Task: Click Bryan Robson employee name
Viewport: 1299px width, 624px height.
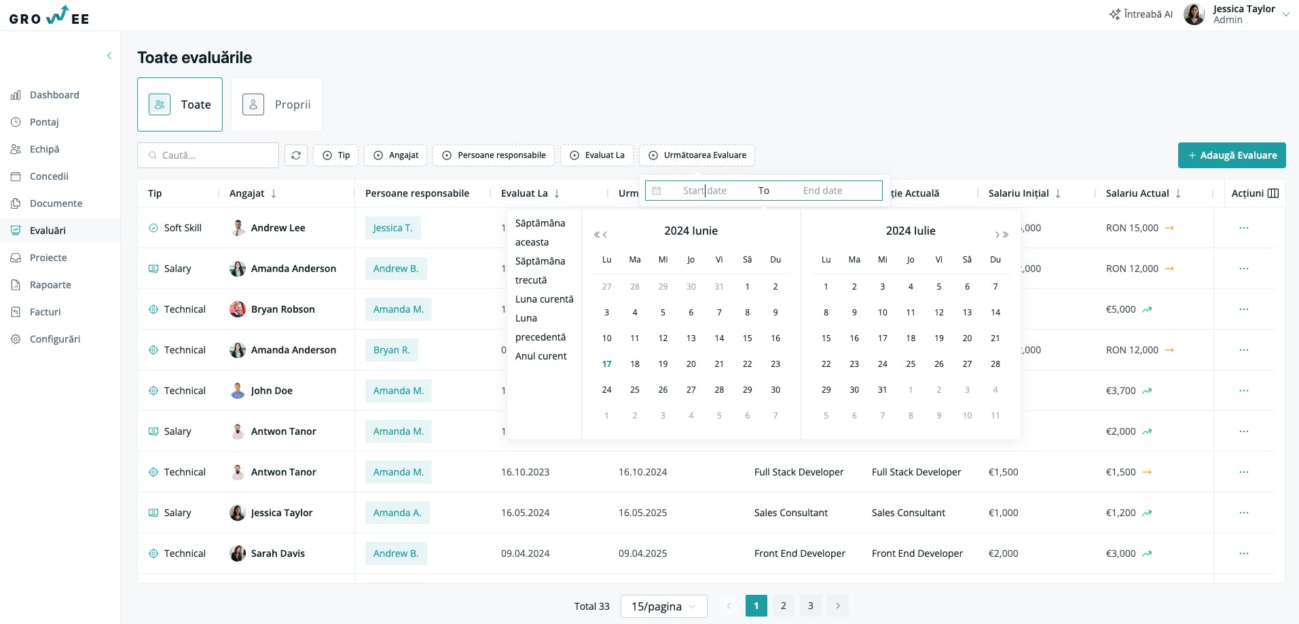Action: click(x=282, y=309)
